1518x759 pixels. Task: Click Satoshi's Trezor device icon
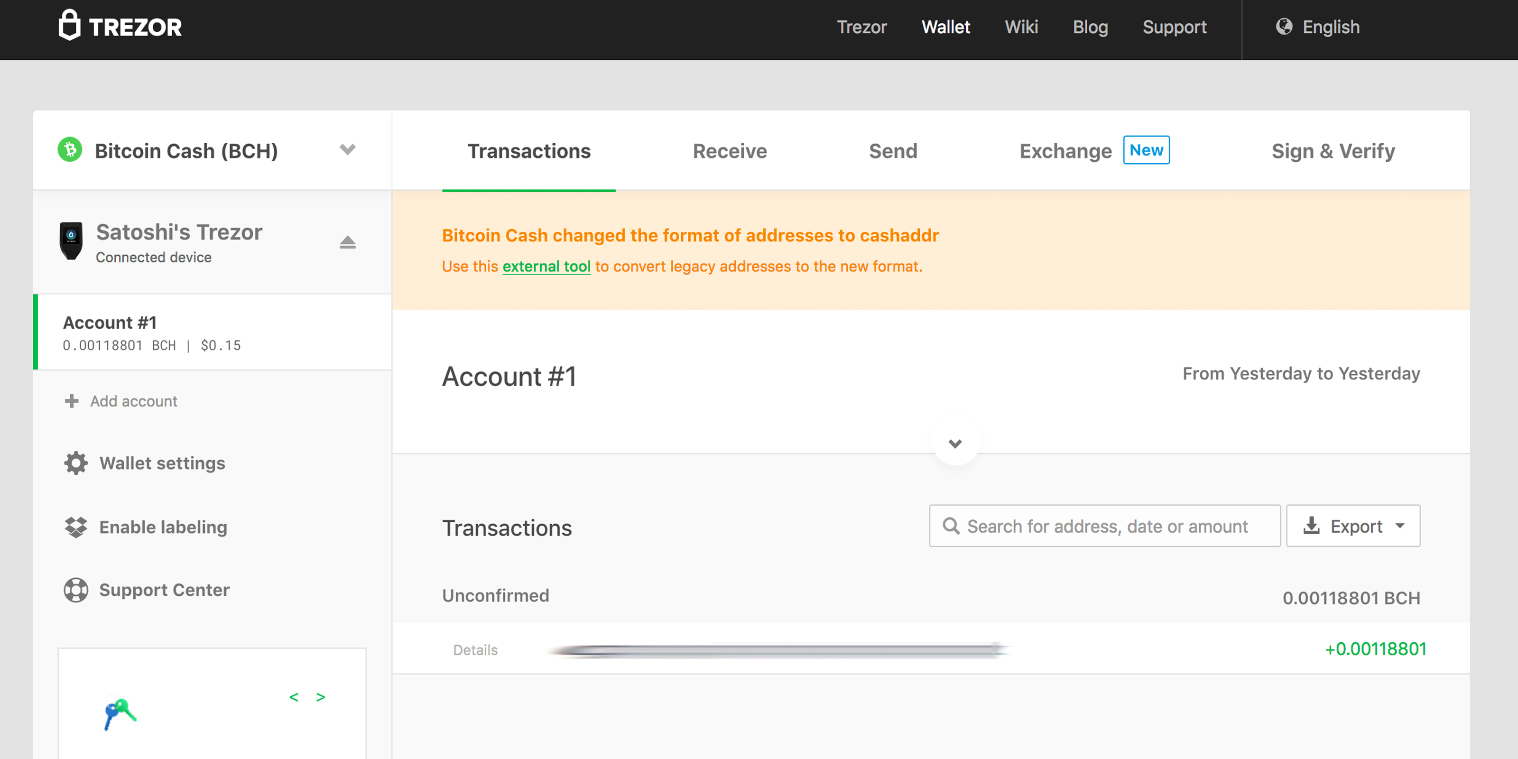(72, 241)
